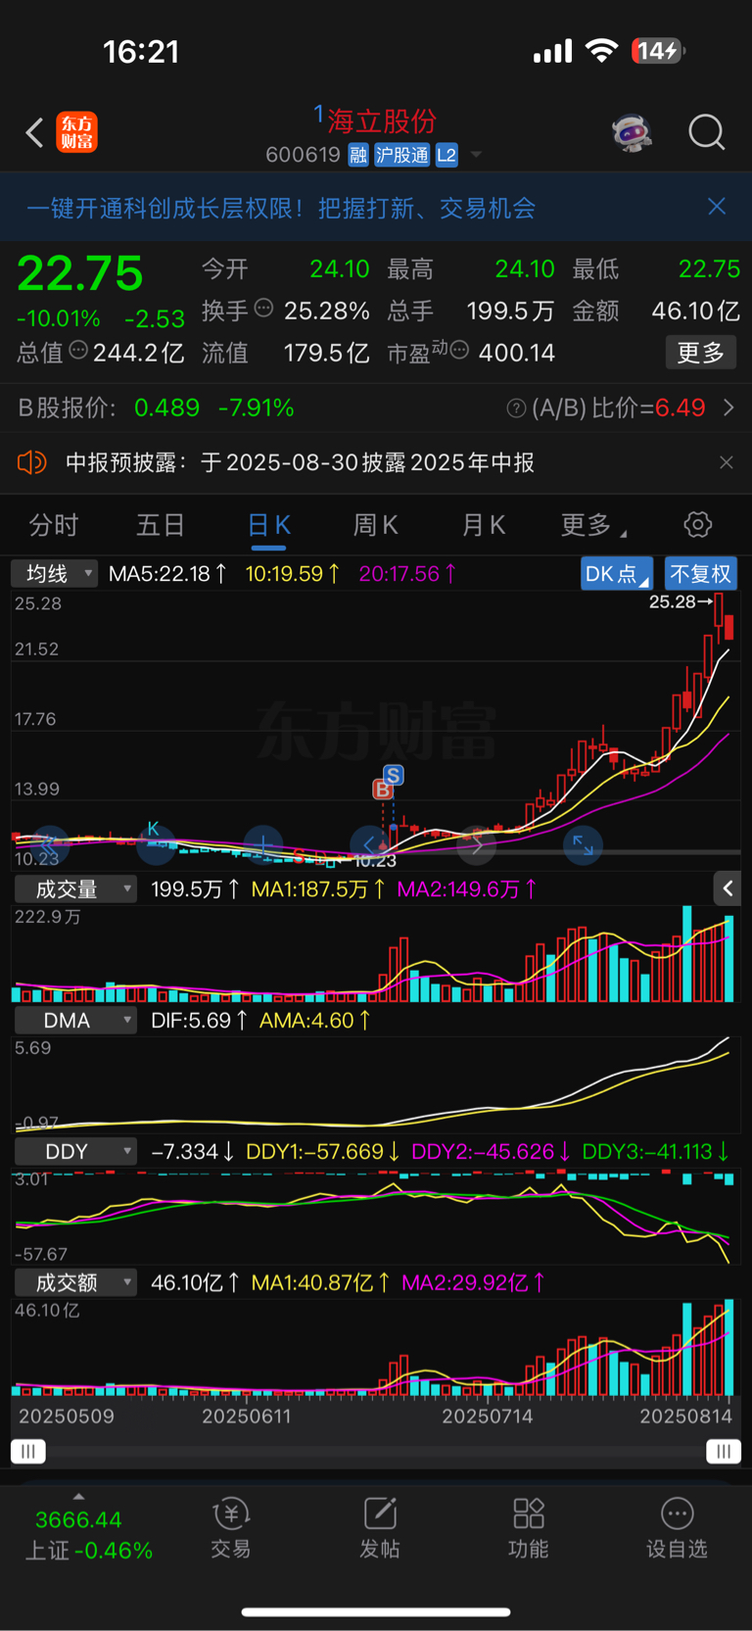Tap the chart zoom-in plus button
This screenshot has width=752, height=1631.
point(263,844)
